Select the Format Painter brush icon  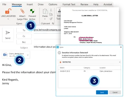tap(51, 19)
